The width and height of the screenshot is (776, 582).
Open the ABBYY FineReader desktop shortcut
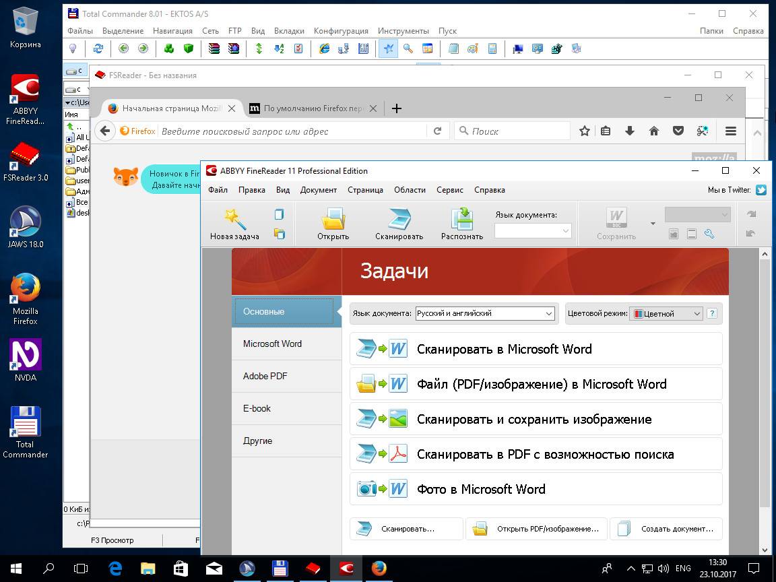coord(25,100)
